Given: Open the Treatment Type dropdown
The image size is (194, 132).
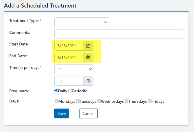Looking at the screenshot, I should (81, 22).
